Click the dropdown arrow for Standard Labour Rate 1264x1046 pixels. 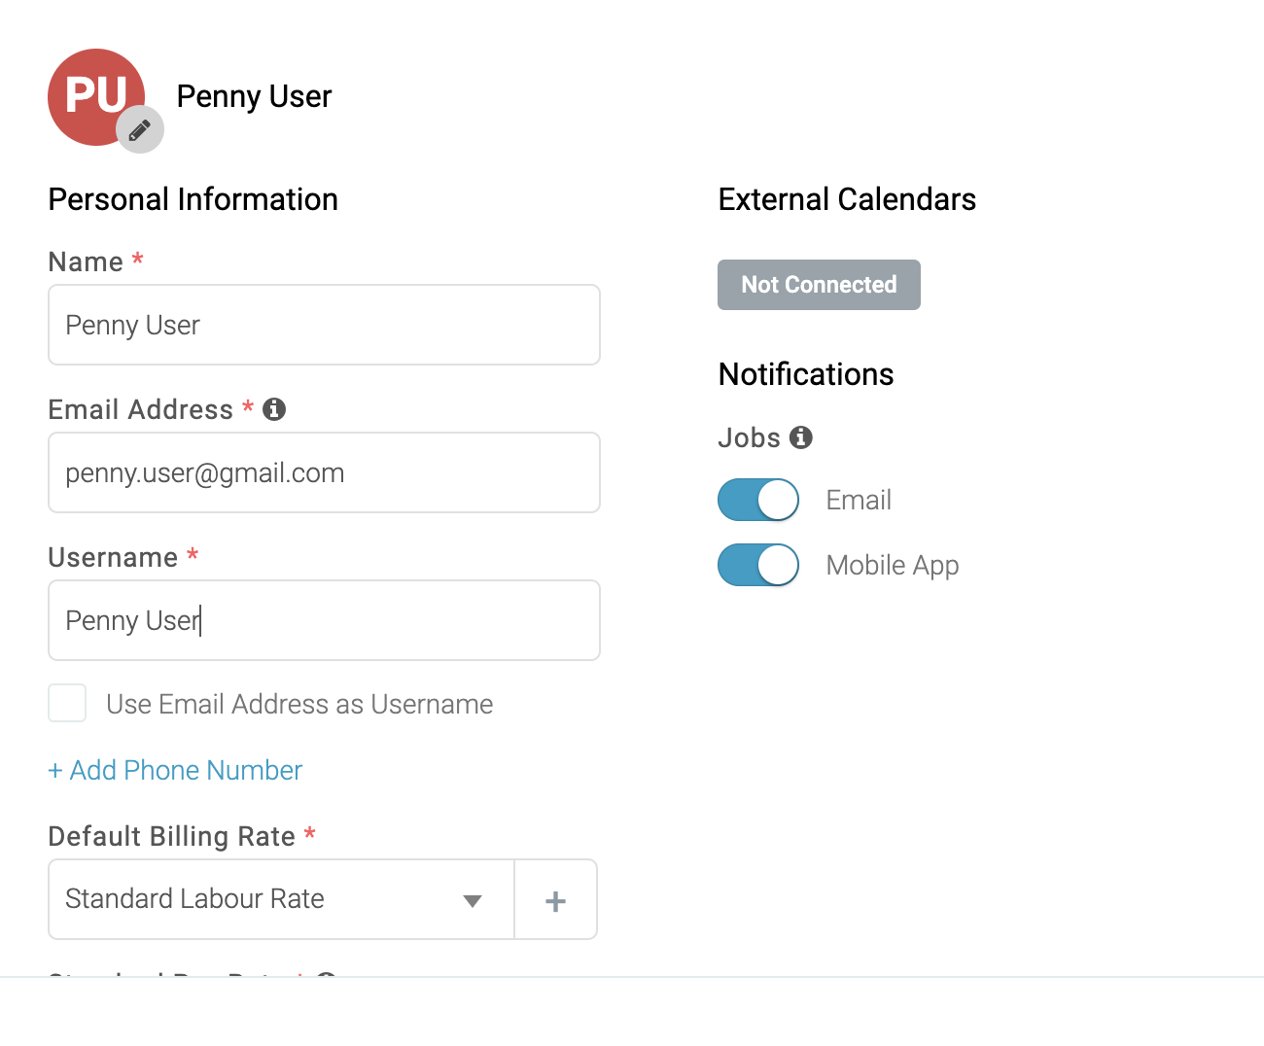pyautogui.click(x=473, y=901)
